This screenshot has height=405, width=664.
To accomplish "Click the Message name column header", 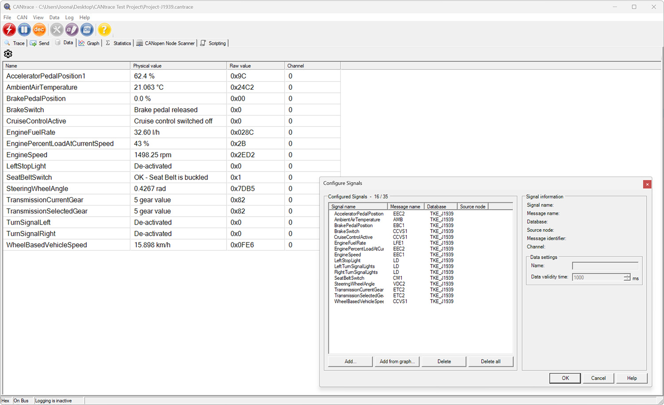I will click(x=406, y=206).
